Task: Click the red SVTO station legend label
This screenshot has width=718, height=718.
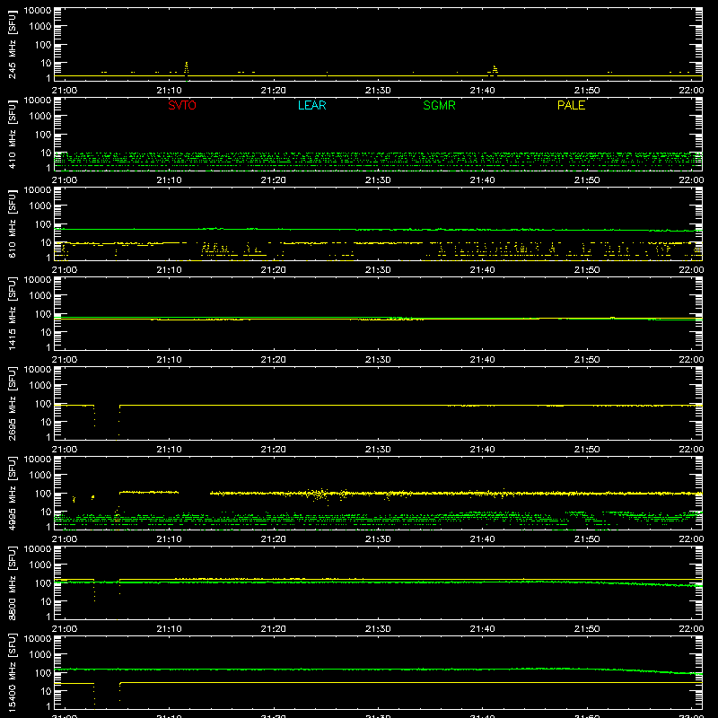Action: 182,105
